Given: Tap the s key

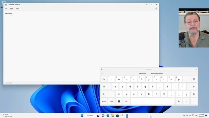Looking at the screenshot, I should coord(122,87).
